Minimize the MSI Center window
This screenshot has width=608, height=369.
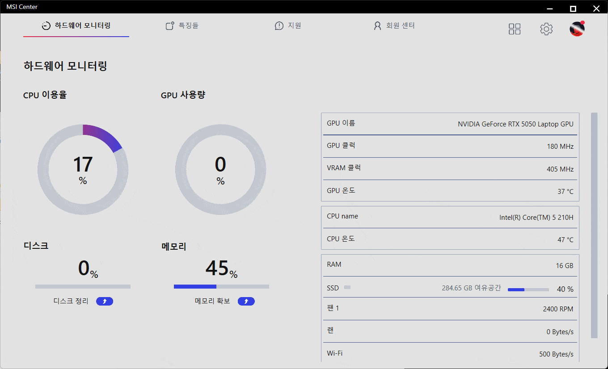(x=550, y=8)
